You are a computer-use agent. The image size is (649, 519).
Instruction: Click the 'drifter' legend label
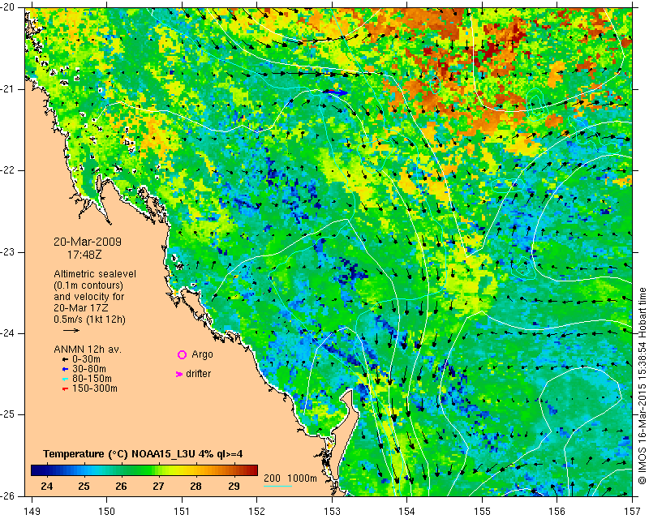click(x=198, y=374)
